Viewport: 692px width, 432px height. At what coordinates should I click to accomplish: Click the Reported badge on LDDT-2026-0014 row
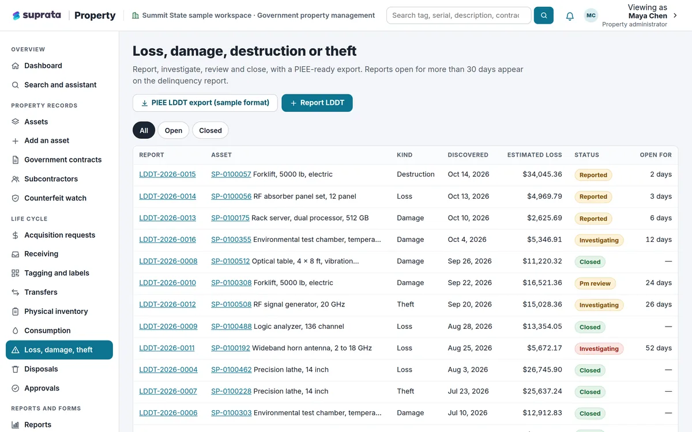[593, 196]
